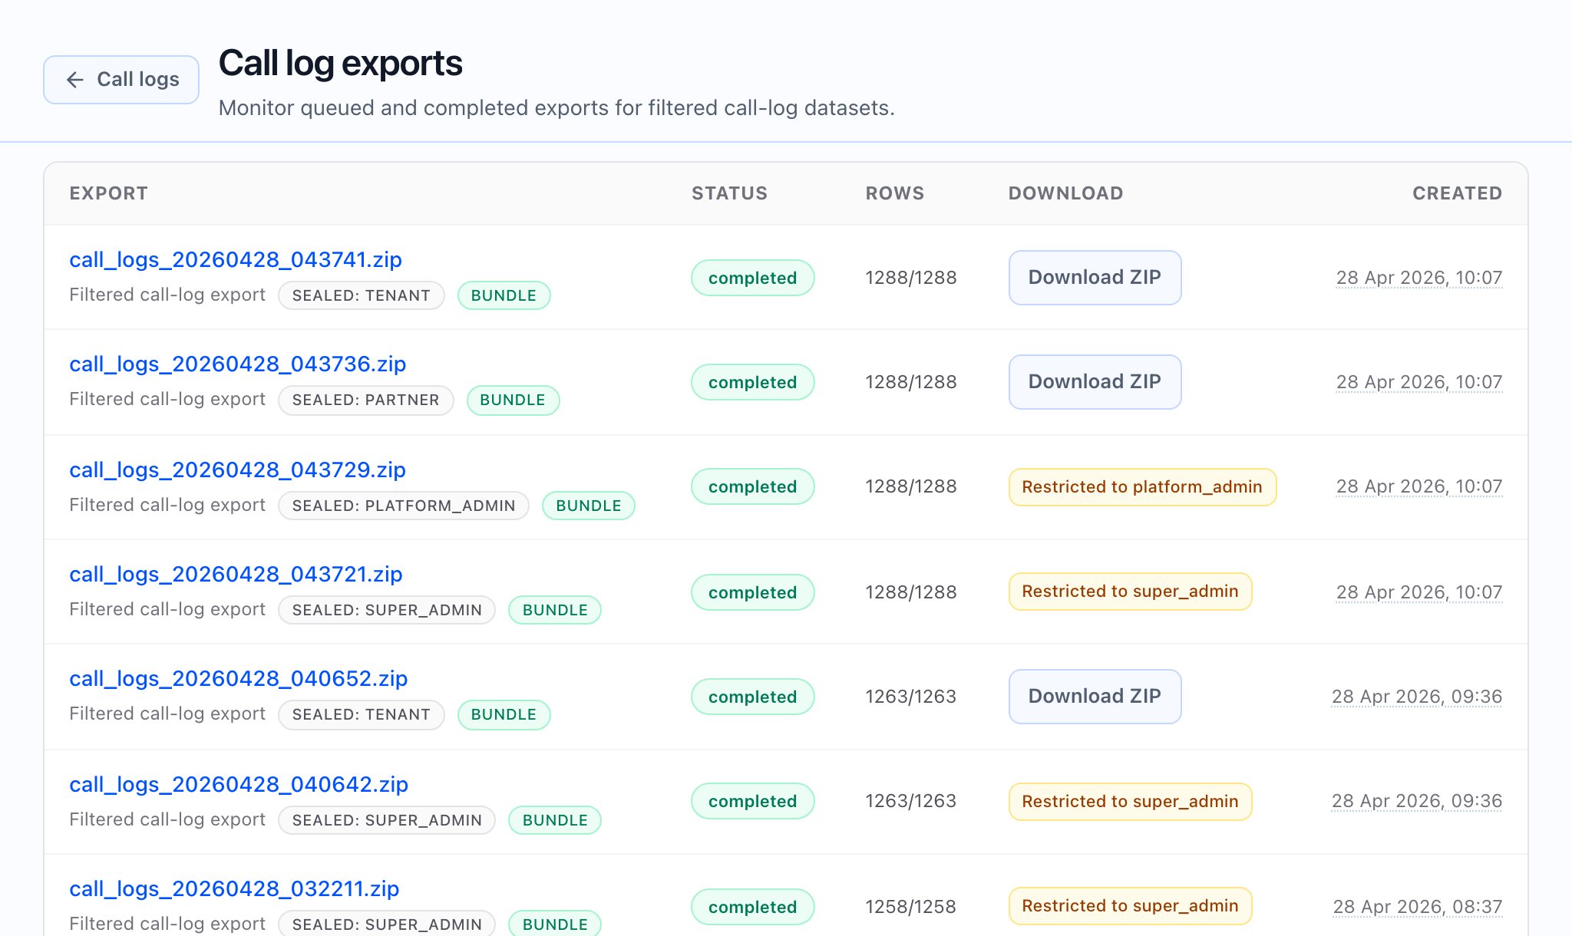Click 1288/1288 rows for export 043736

pos(911,382)
